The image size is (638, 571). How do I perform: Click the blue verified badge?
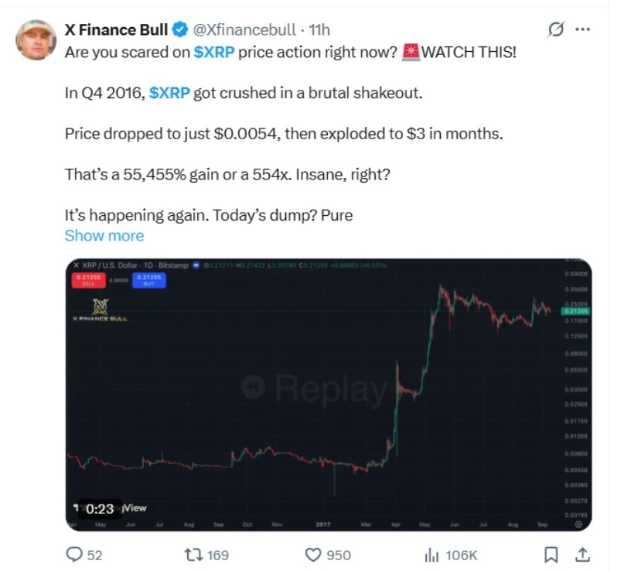click(179, 30)
